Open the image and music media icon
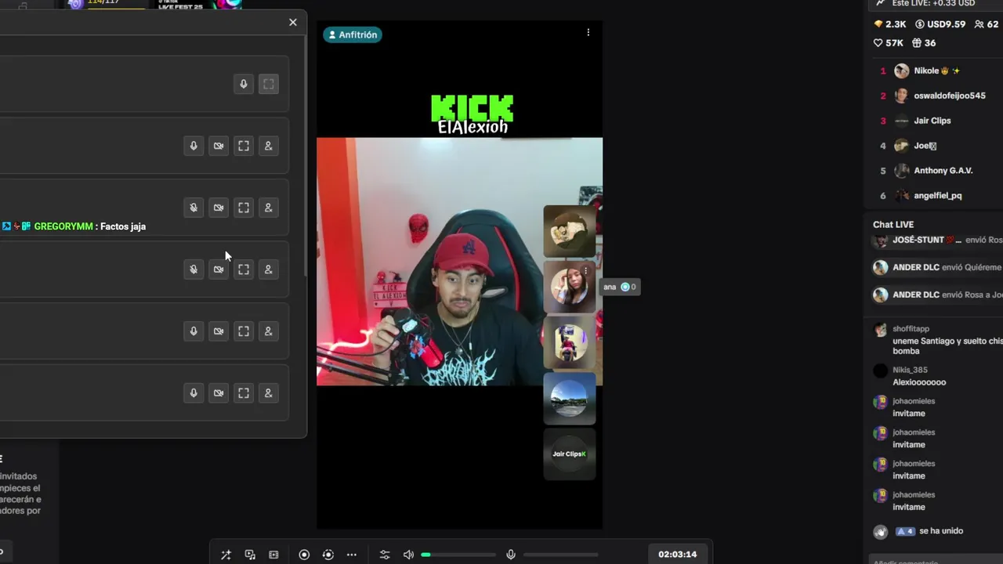 pos(250,555)
